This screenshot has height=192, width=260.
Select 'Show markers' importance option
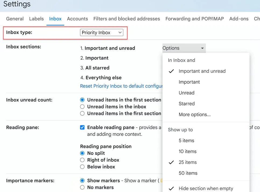(82, 181)
